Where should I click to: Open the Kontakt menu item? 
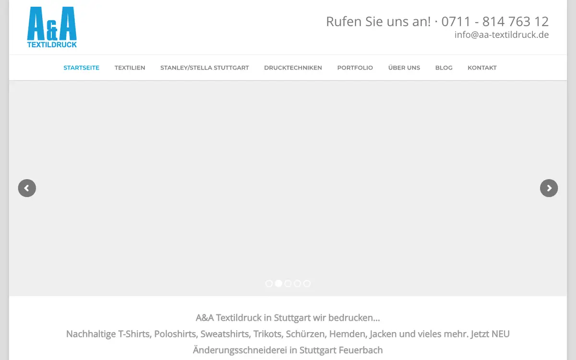point(482,68)
